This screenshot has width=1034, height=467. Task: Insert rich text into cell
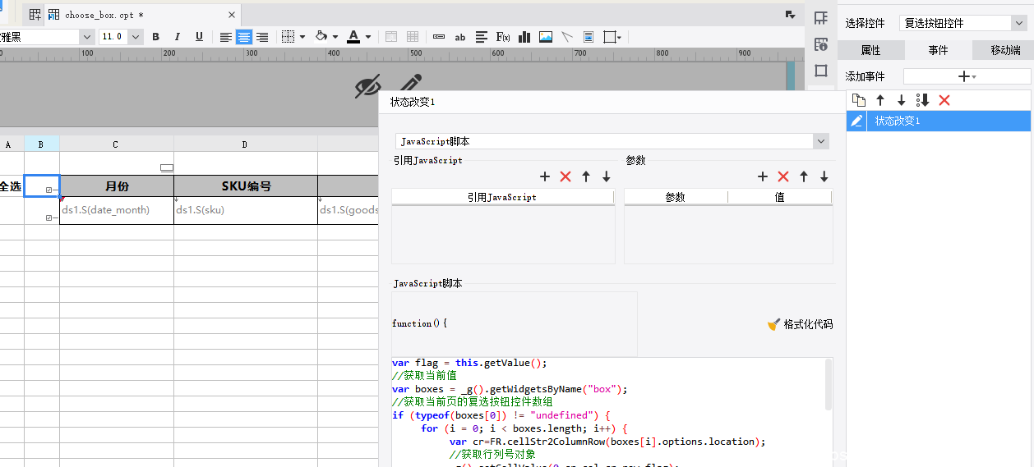point(482,37)
